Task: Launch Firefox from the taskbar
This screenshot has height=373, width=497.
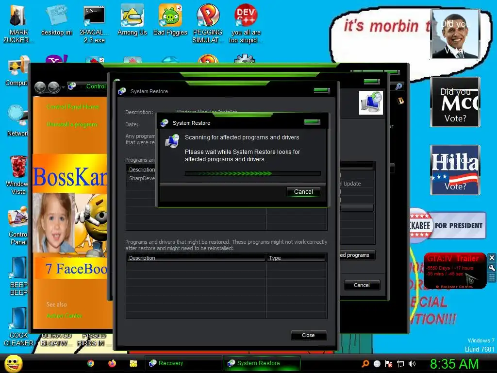Action: coord(112,363)
